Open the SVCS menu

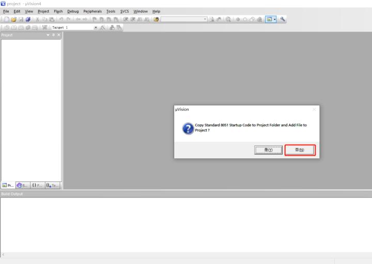(x=125, y=11)
